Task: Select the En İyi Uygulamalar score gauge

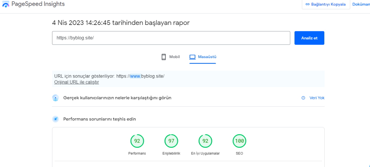Action: pyautogui.click(x=206, y=141)
